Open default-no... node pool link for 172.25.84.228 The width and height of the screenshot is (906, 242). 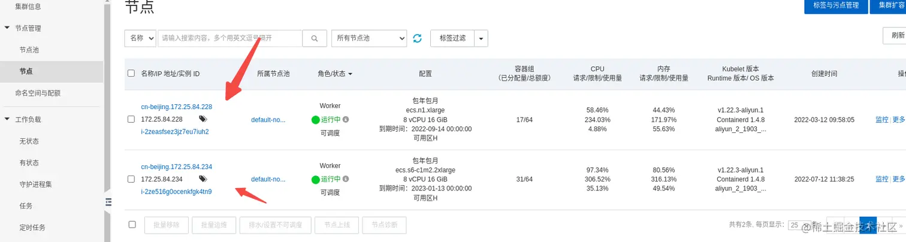coord(268,119)
